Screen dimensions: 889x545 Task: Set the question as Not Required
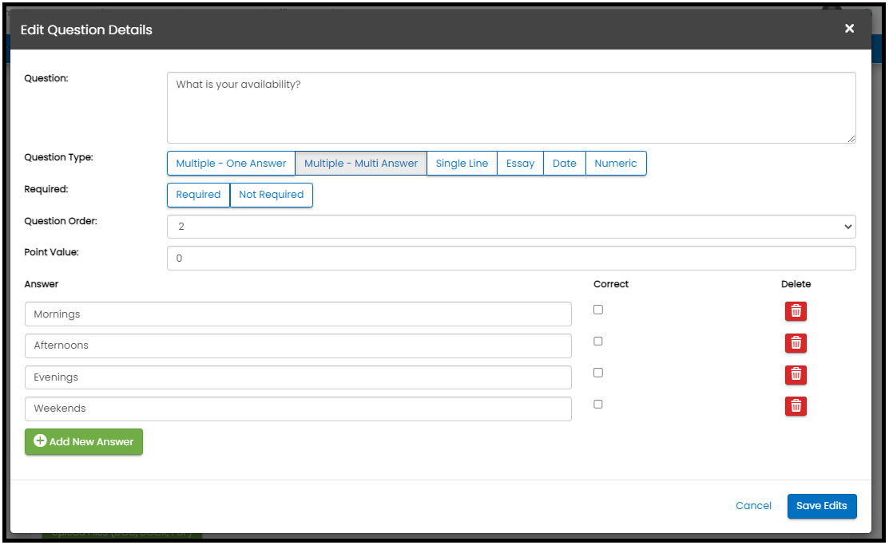271,195
